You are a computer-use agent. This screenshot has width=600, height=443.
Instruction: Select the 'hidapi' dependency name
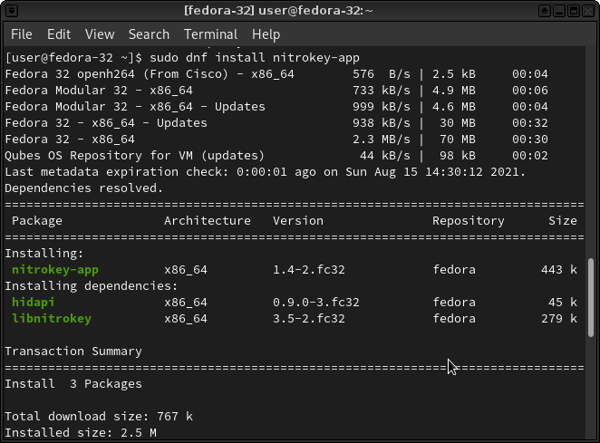tap(33, 303)
